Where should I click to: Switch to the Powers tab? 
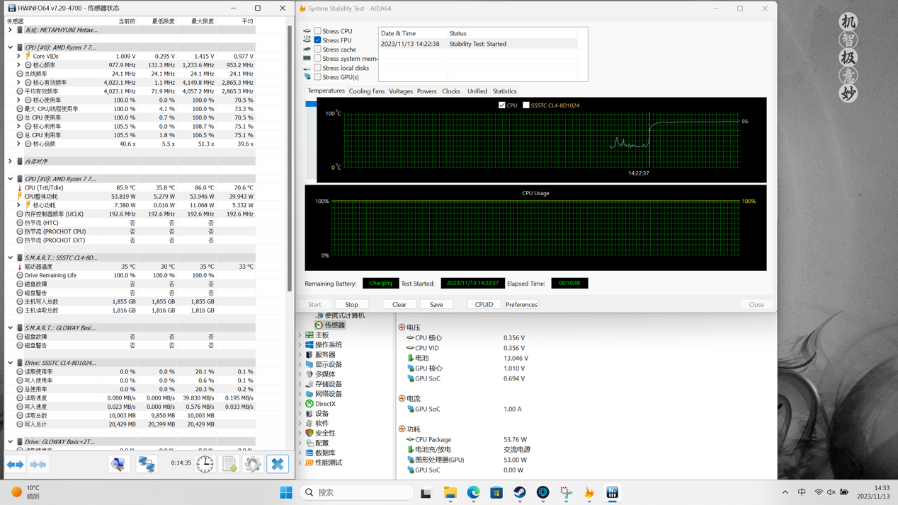(427, 91)
